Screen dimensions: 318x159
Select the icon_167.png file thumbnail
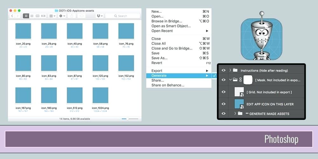point(23,95)
